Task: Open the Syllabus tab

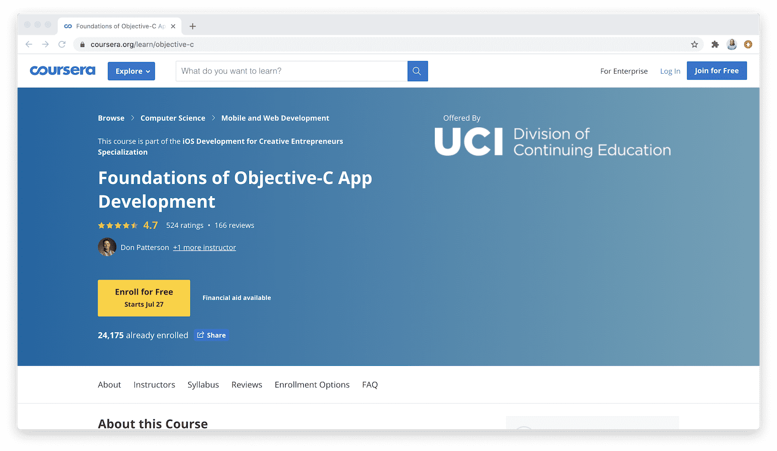Action: (x=203, y=384)
